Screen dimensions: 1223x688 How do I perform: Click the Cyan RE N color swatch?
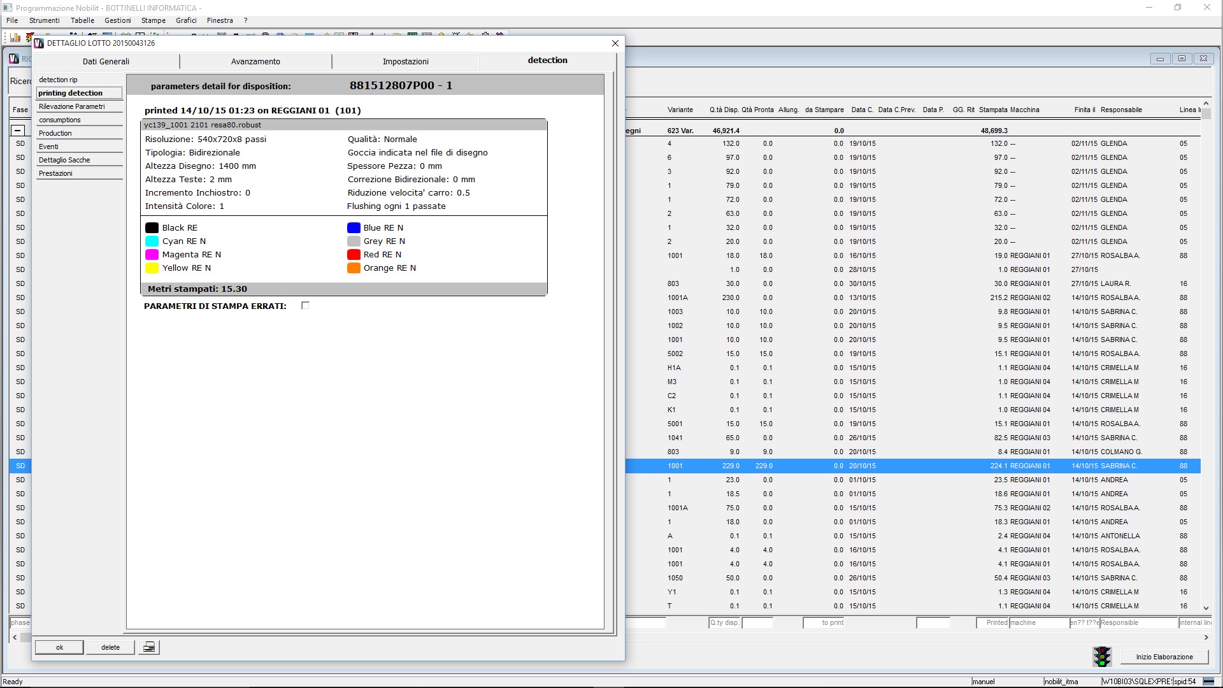coord(152,241)
